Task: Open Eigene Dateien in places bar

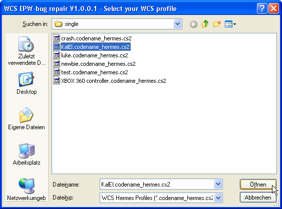Action: (27, 119)
